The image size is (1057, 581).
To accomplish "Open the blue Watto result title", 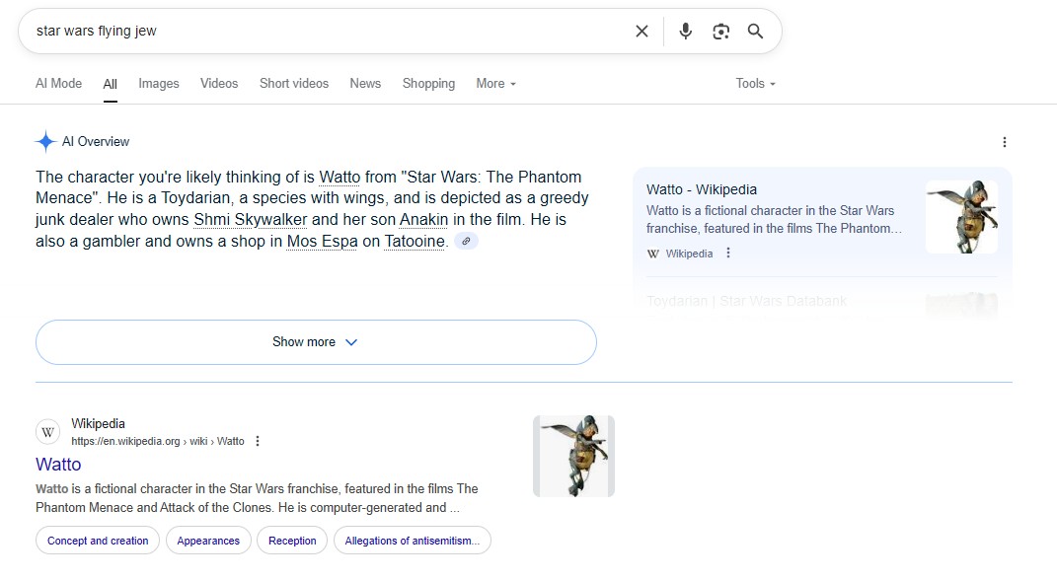I will pos(58,465).
